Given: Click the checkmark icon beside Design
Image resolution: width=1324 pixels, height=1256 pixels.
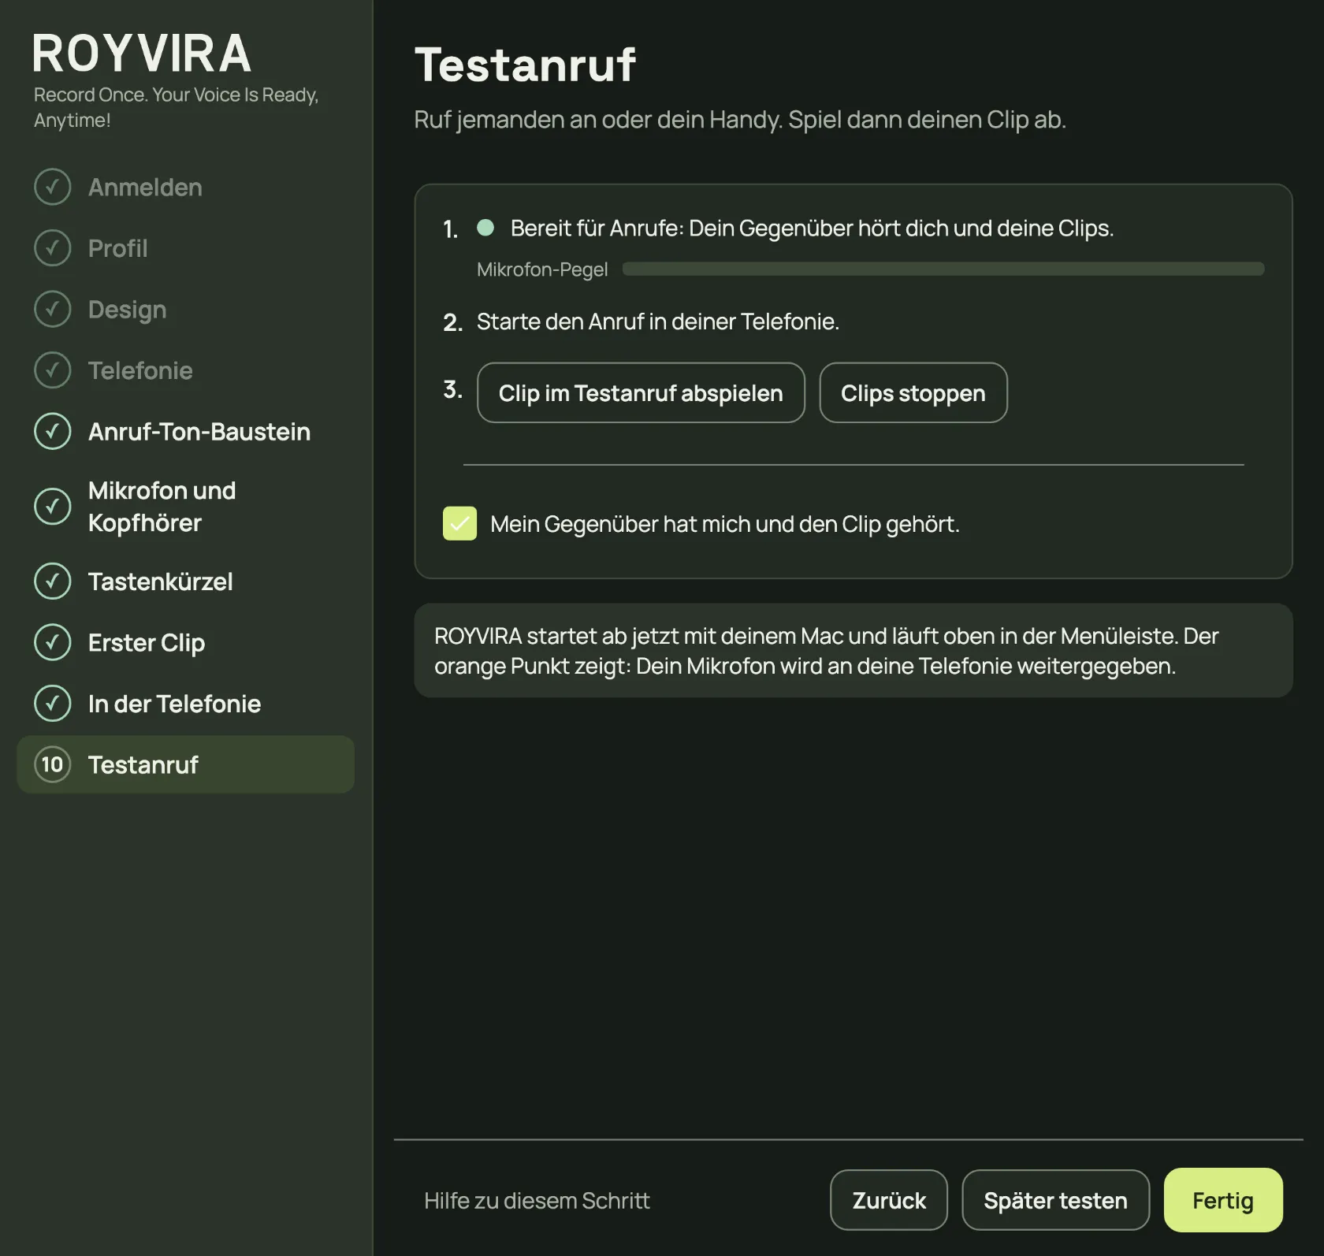Looking at the screenshot, I should click(52, 309).
